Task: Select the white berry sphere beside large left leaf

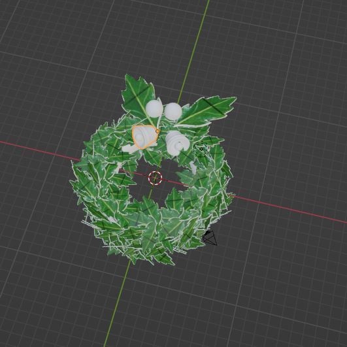Action: pos(154,108)
